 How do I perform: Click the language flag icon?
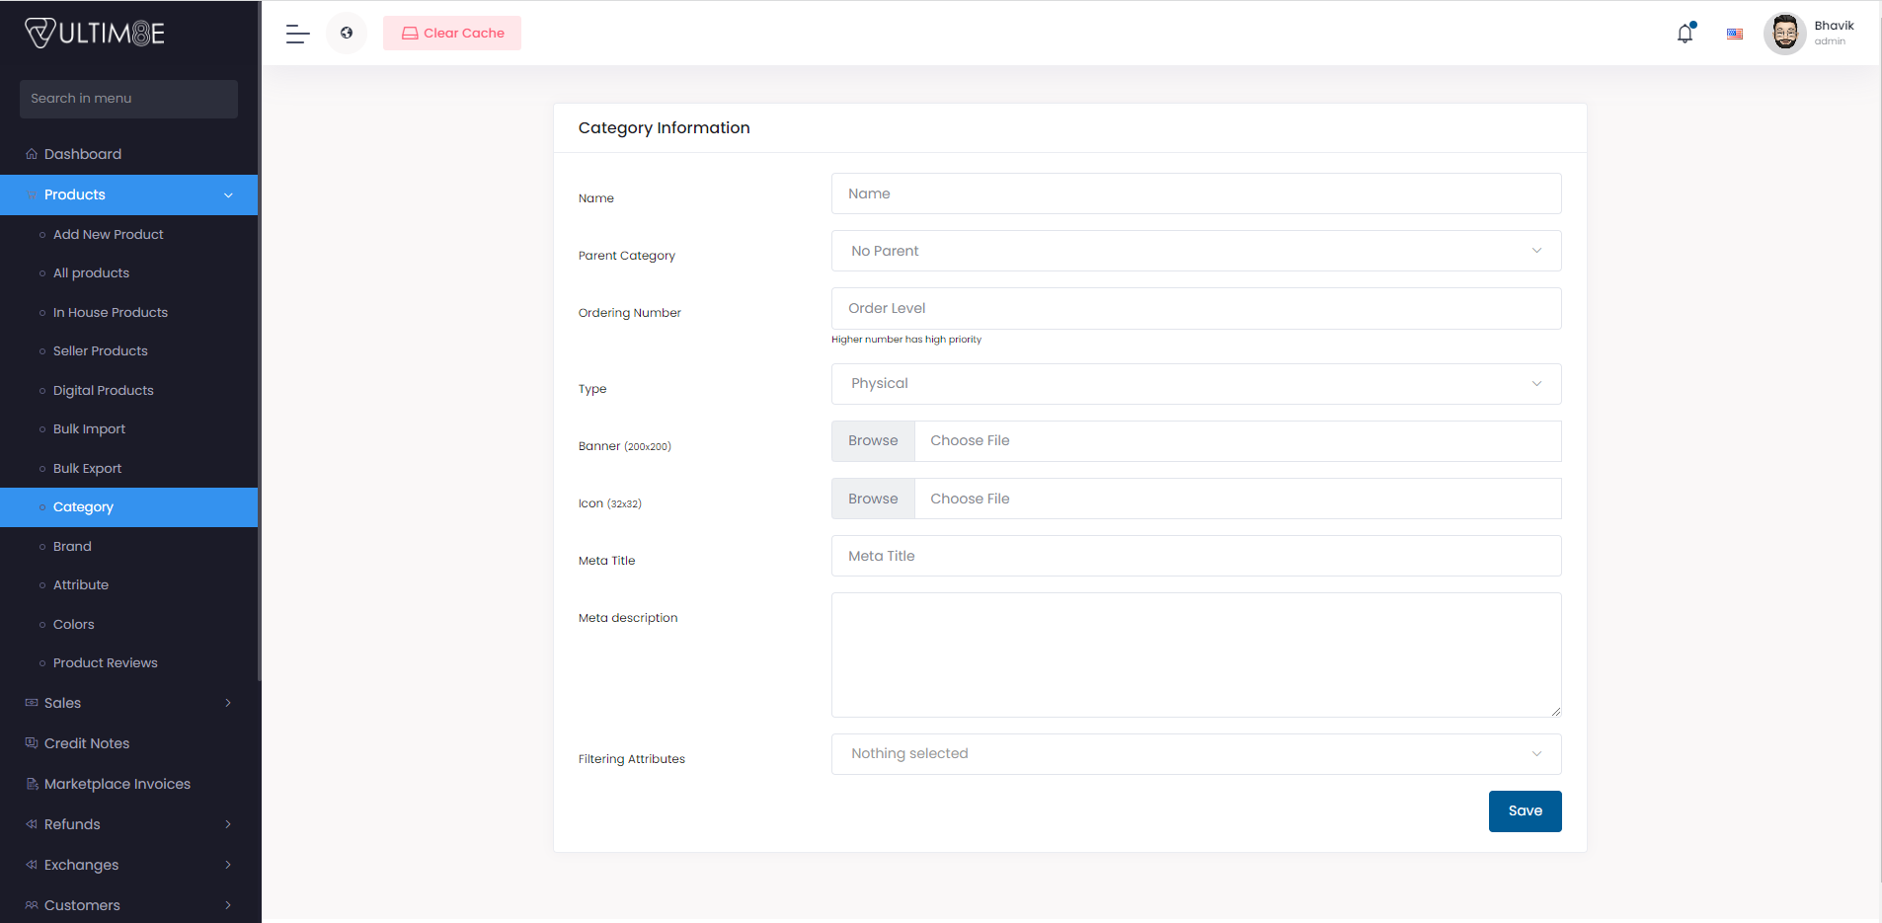1734,34
